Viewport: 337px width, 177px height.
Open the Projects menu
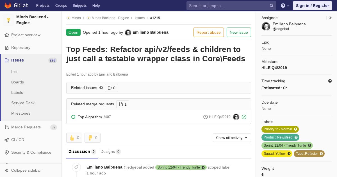coord(43,6)
